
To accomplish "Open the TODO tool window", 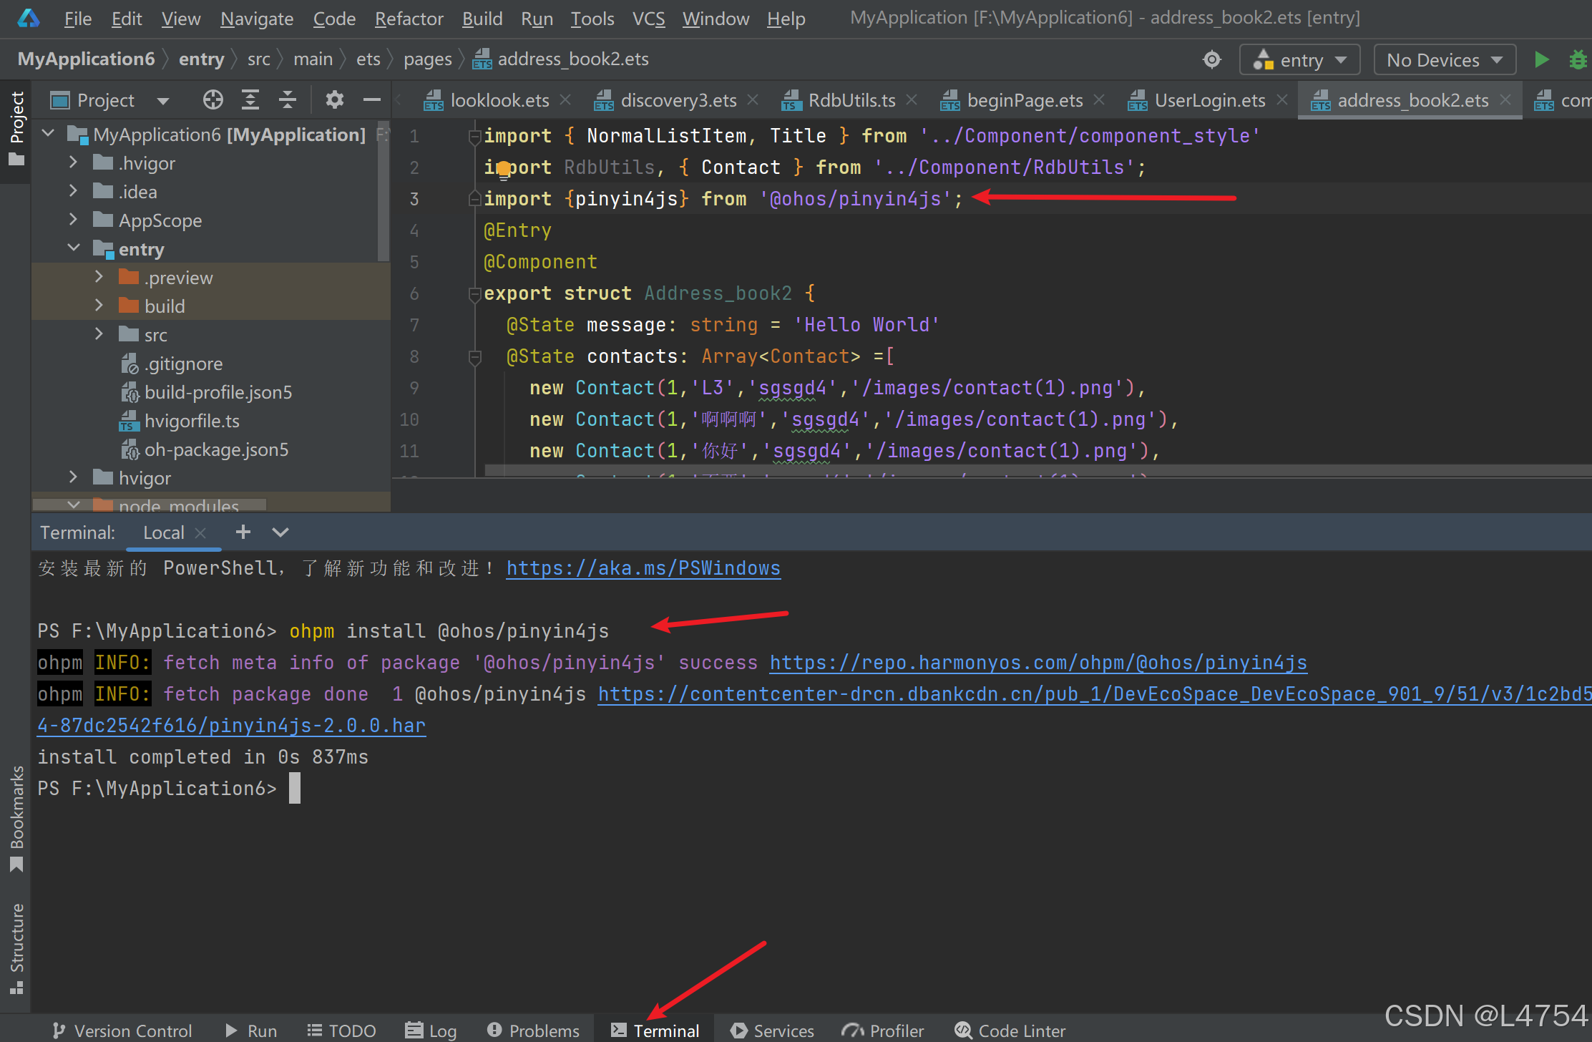I will pos(341,1031).
